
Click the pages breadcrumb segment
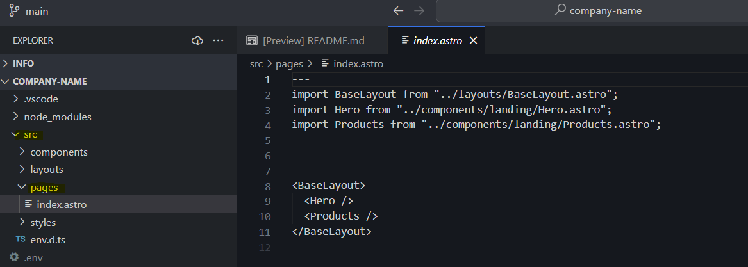pos(288,63)
